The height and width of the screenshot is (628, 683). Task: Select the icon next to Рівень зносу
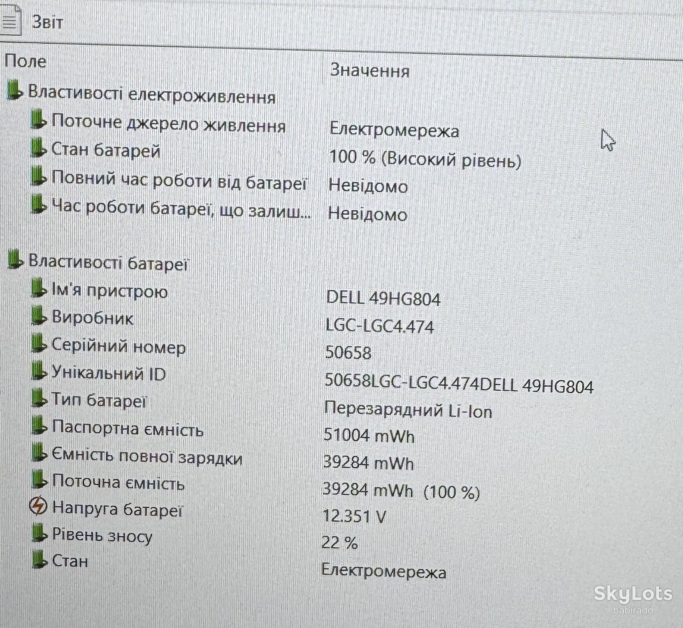[40, 533]
